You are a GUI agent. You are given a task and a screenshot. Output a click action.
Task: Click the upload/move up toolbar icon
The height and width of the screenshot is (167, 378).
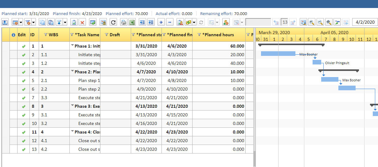pos(6,22)
